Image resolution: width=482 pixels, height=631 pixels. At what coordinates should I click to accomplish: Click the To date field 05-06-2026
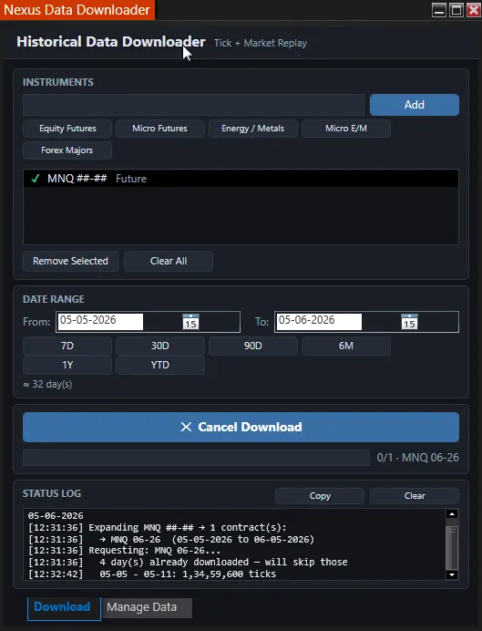(x=319, y=322)
